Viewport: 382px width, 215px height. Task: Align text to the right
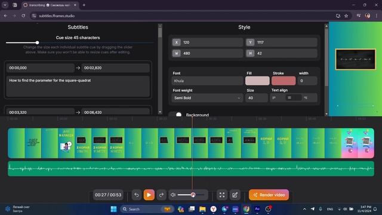click(x=306, y=98)
